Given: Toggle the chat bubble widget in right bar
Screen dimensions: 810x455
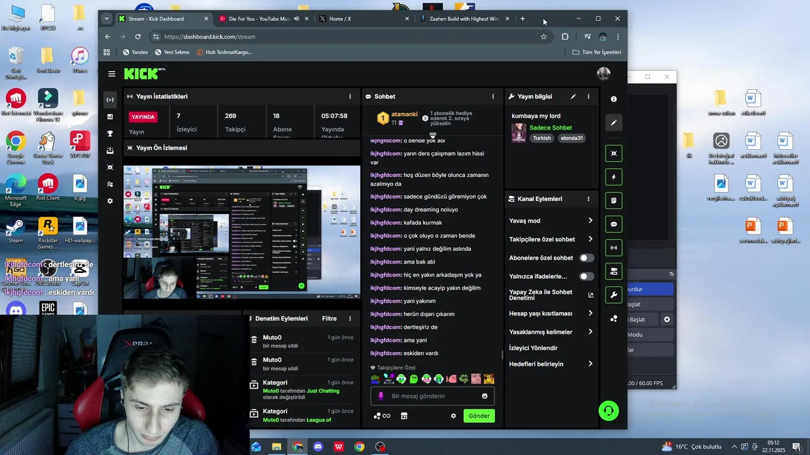Looking at the screenshot, I should point(613,224).
